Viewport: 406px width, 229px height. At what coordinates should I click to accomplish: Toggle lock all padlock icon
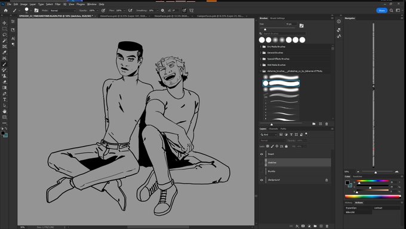pos(286,146)
